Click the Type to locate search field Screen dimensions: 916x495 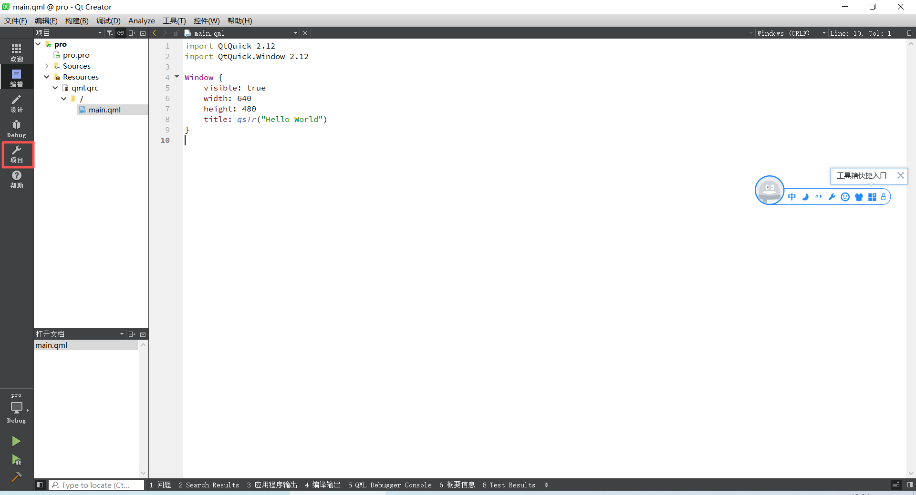96,485
